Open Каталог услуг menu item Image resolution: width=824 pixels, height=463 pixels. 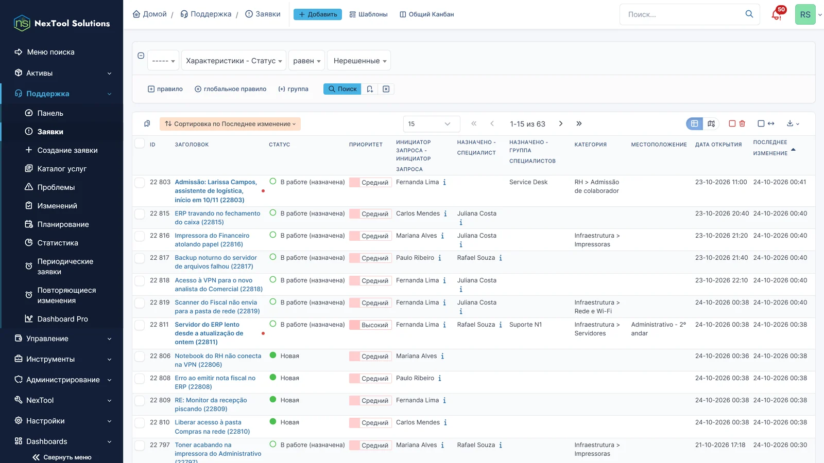[62, 169]
